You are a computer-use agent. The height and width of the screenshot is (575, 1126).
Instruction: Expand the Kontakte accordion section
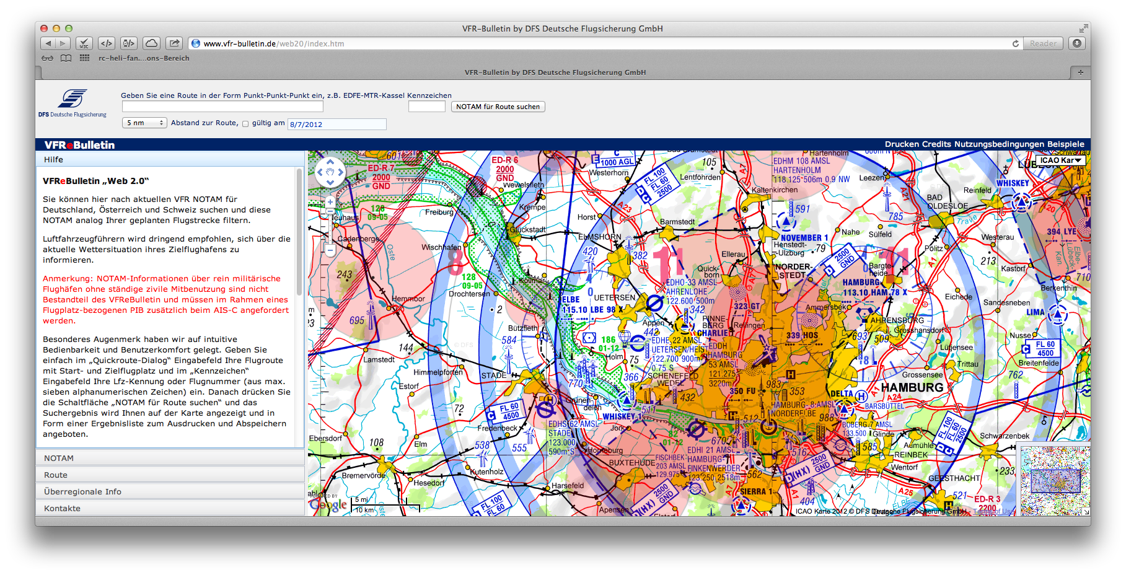click(170, 508)
